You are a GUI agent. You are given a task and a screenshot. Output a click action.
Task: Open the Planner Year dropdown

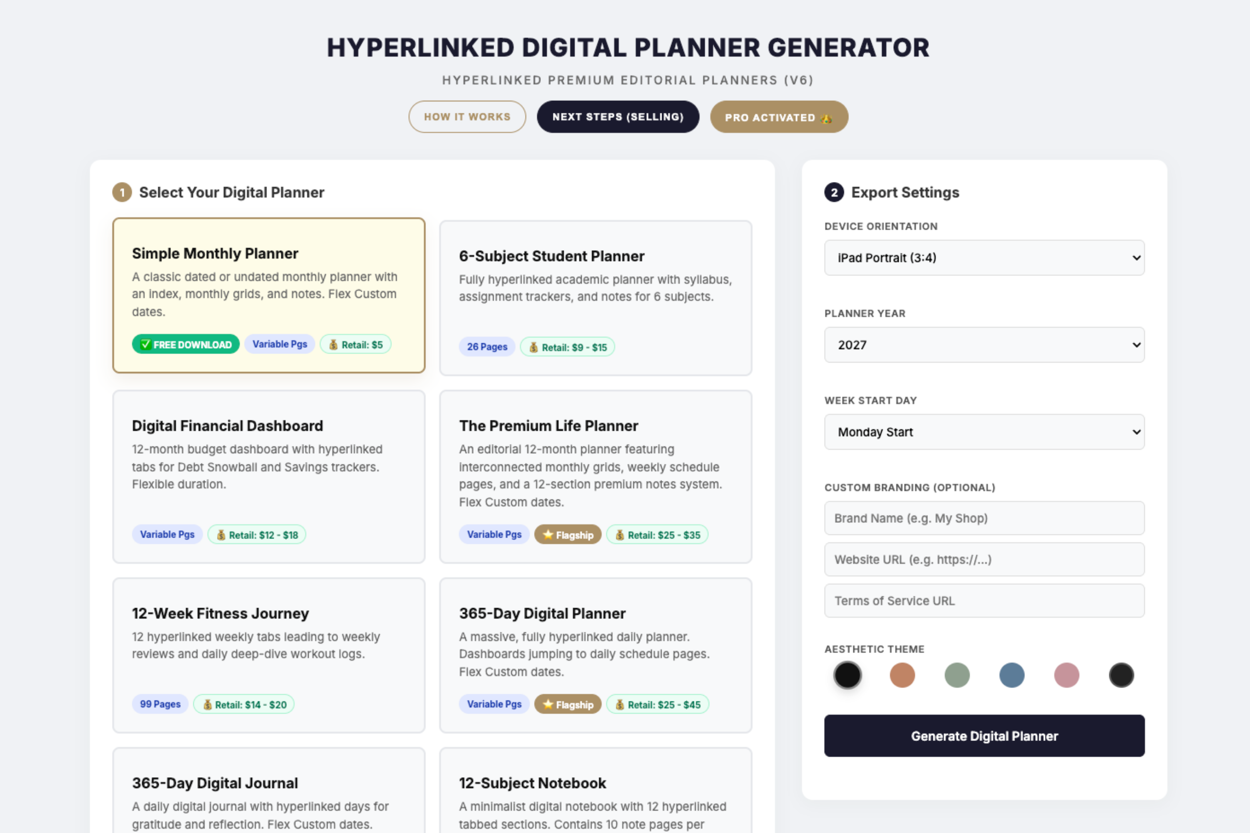[984, 345]
